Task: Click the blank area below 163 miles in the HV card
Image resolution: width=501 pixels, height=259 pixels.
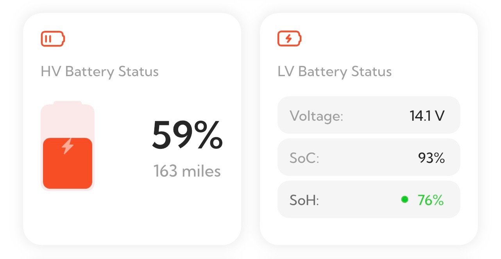Action: coord(187,211)
